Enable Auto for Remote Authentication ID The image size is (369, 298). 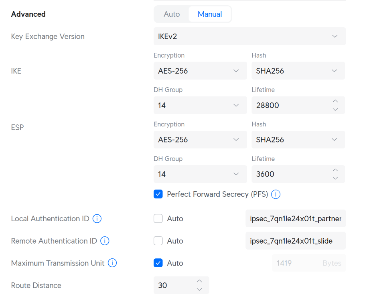click(158, 241)
